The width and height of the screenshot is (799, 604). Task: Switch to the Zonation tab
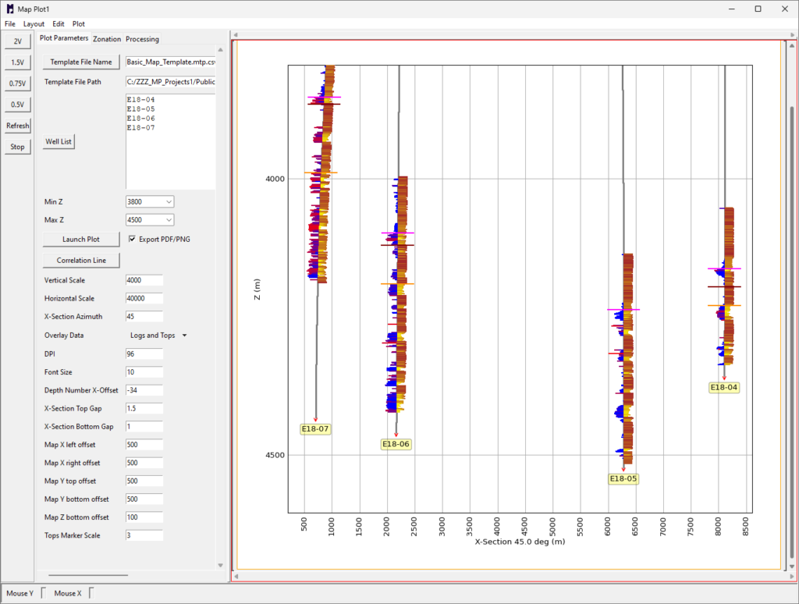pos(107,39)
